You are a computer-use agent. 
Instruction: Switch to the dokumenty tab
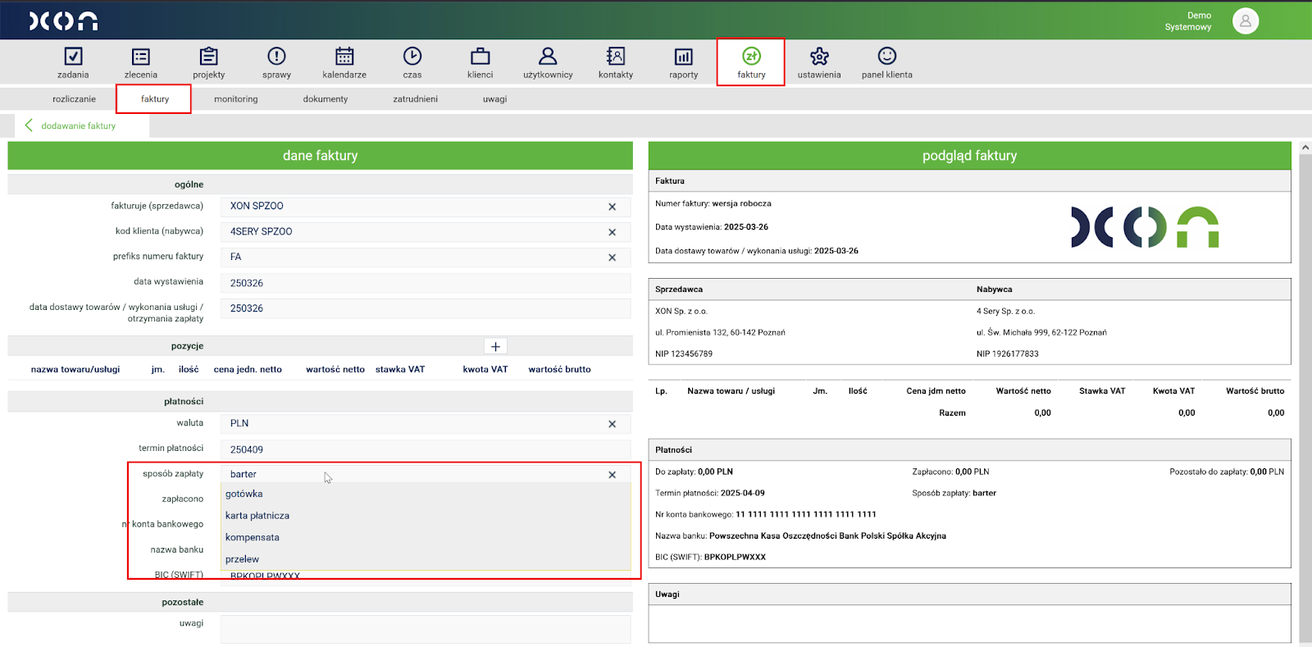tap(326, 99)
